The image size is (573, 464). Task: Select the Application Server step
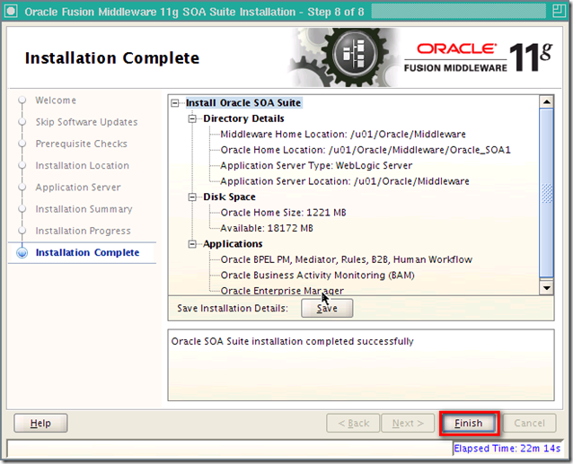click(78, 188)
